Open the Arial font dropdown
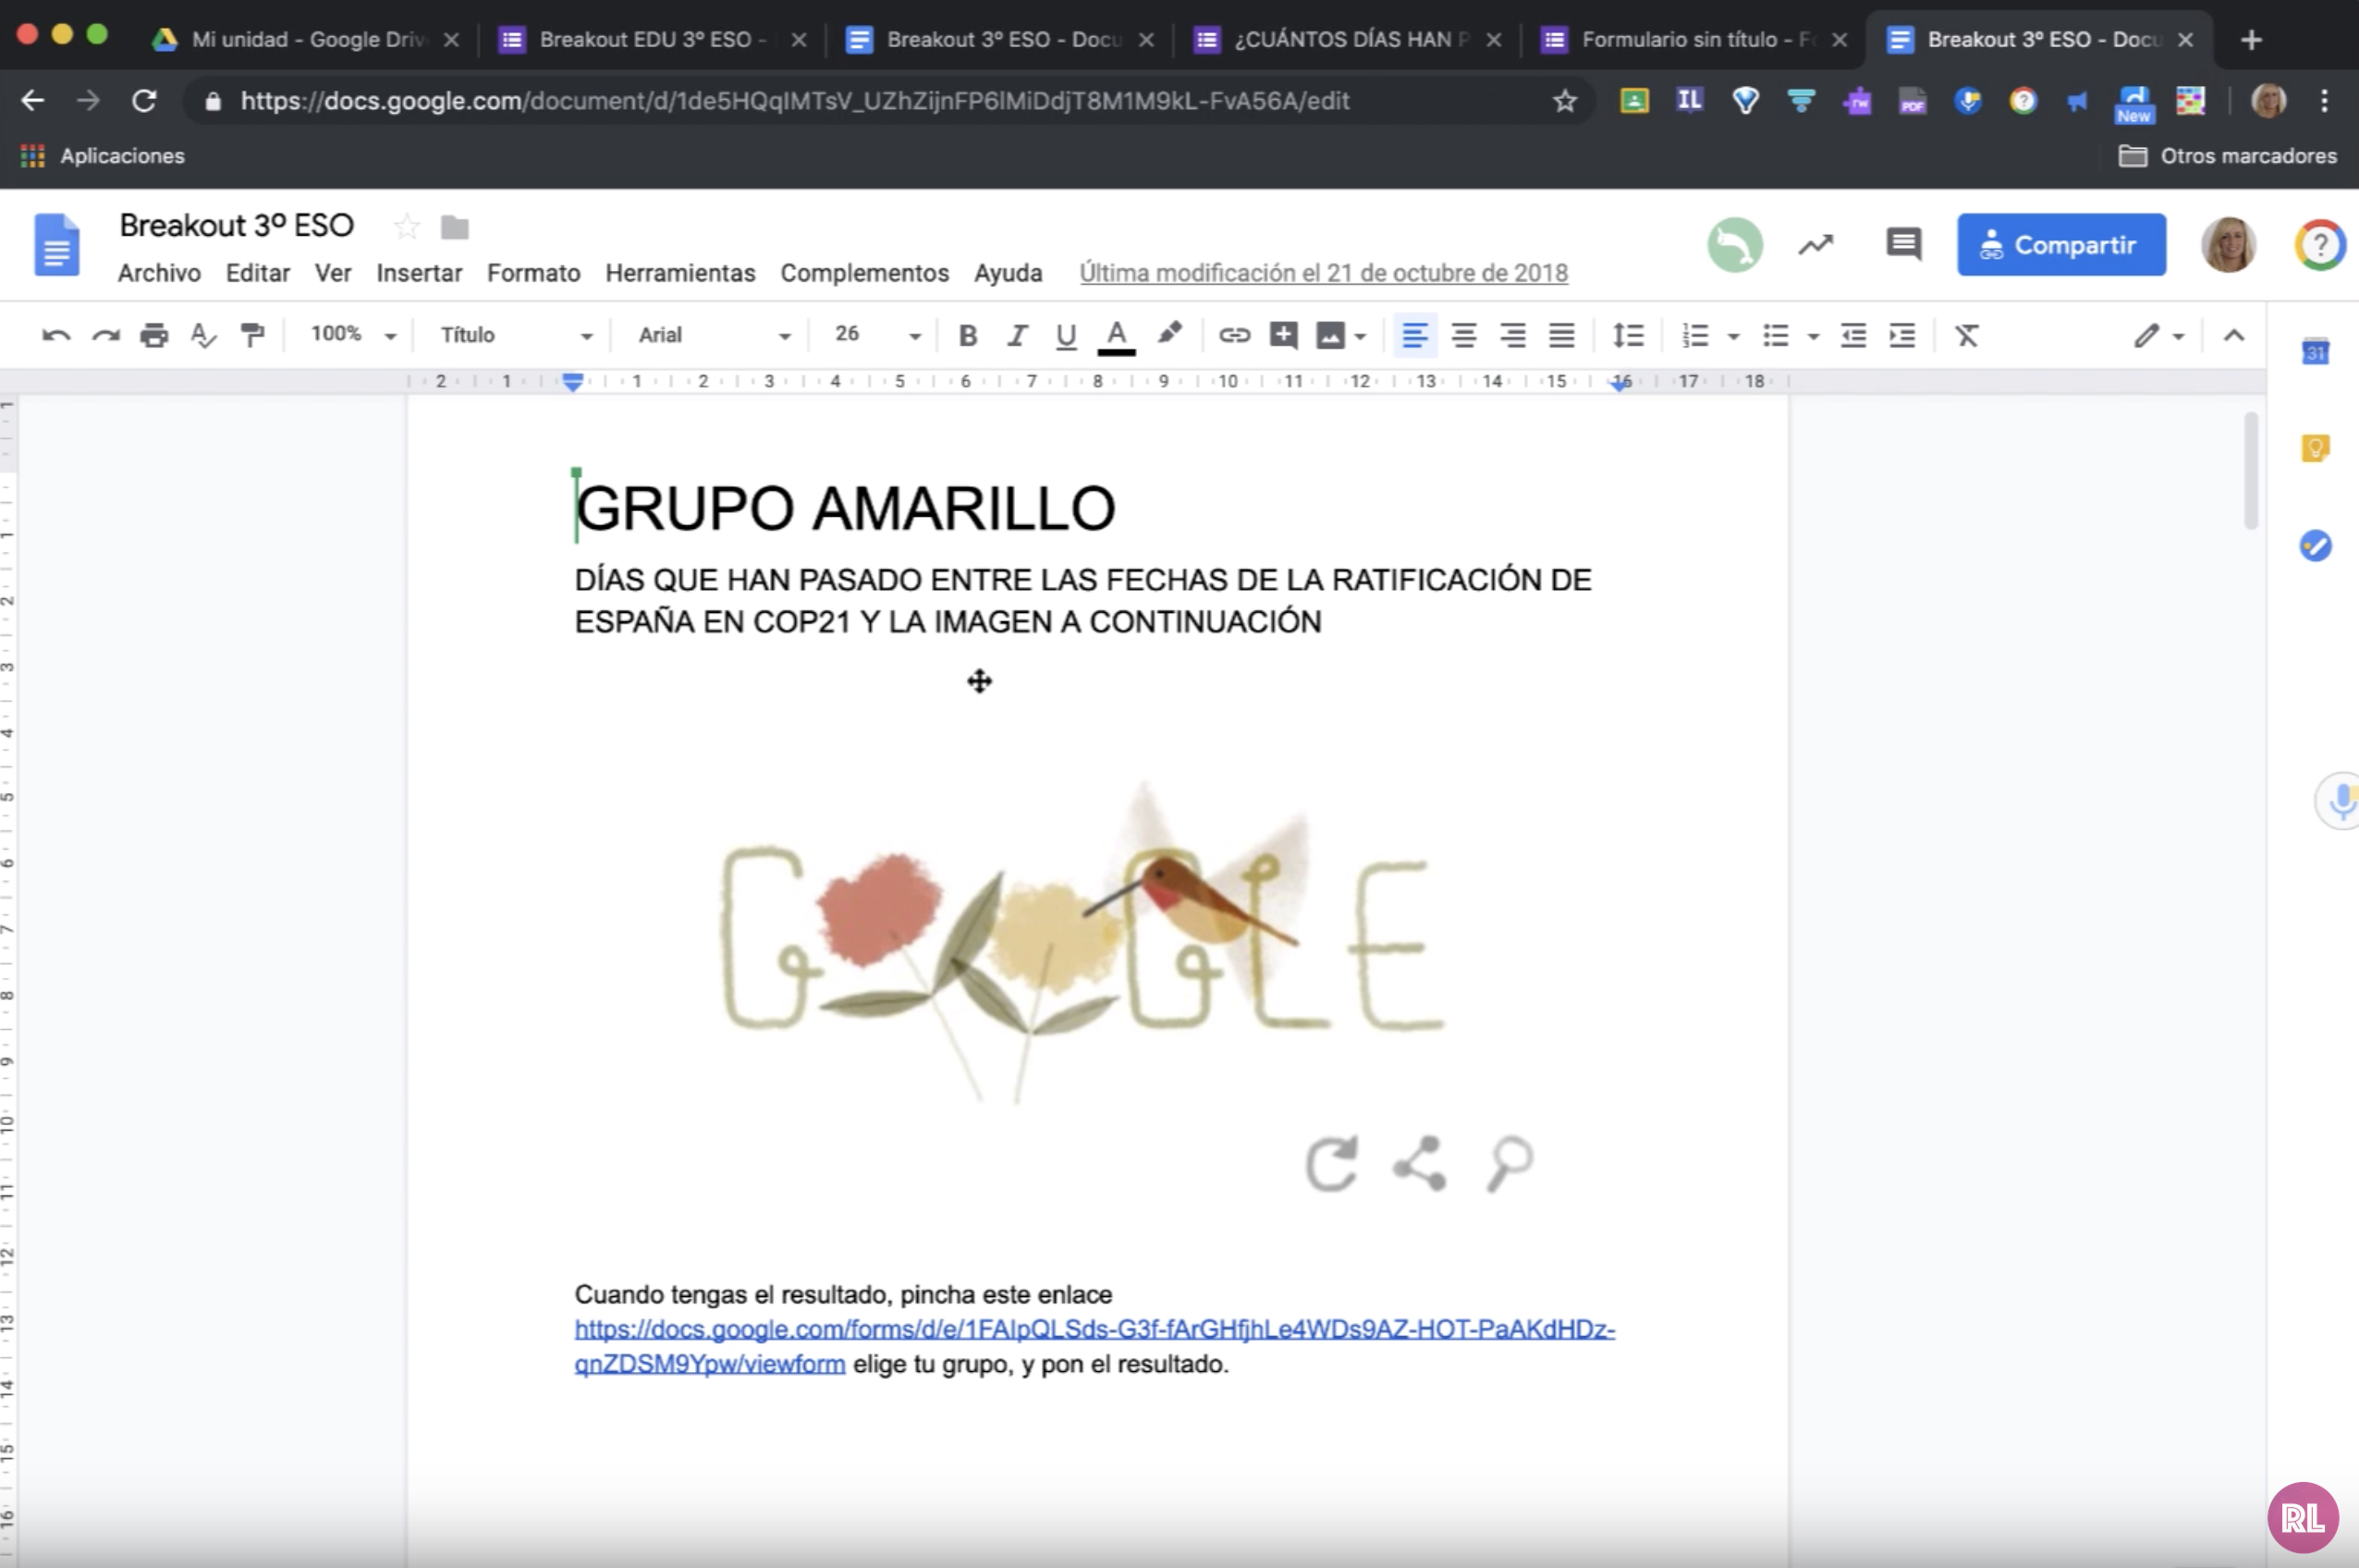Image resolution: width=2359 pixels, height=1568 pixels. pyautogui.click(x=714, y=335)
